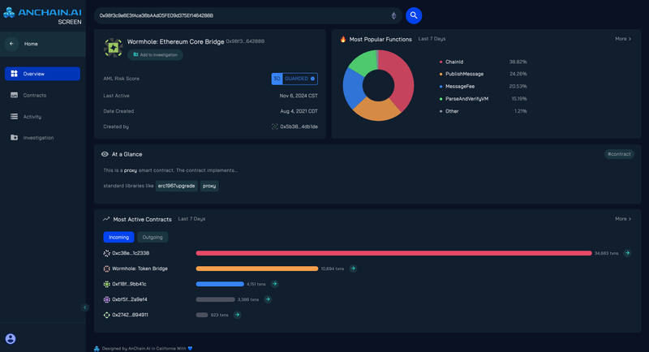Click the red 34,683 txns bar
Image resolution: width=649 pixels, height=352 pixels.
[x=393, y=253]
